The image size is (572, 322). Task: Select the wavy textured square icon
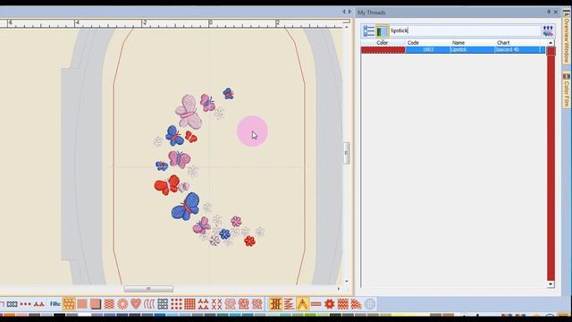[x=343, y=304]
